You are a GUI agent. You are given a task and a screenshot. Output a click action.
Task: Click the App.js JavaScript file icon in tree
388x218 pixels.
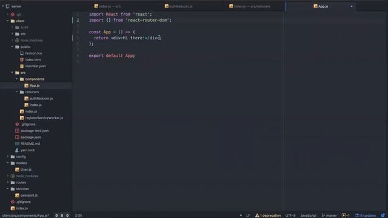(x=27, y=85)
